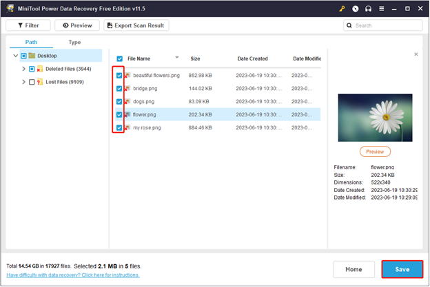The height and width of the screenshot is (287, 430).
Task: Expand the Lost Files node
Action: (x=23, y=82)
